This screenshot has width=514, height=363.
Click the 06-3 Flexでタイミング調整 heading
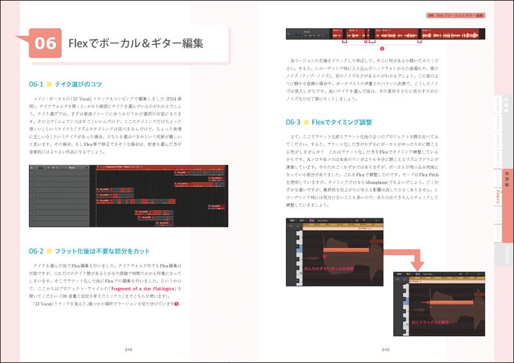(329, 122)
